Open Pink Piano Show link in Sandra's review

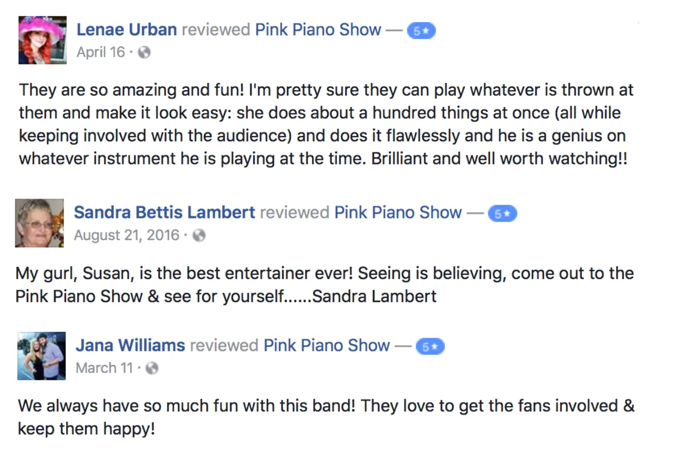[398, 213]
